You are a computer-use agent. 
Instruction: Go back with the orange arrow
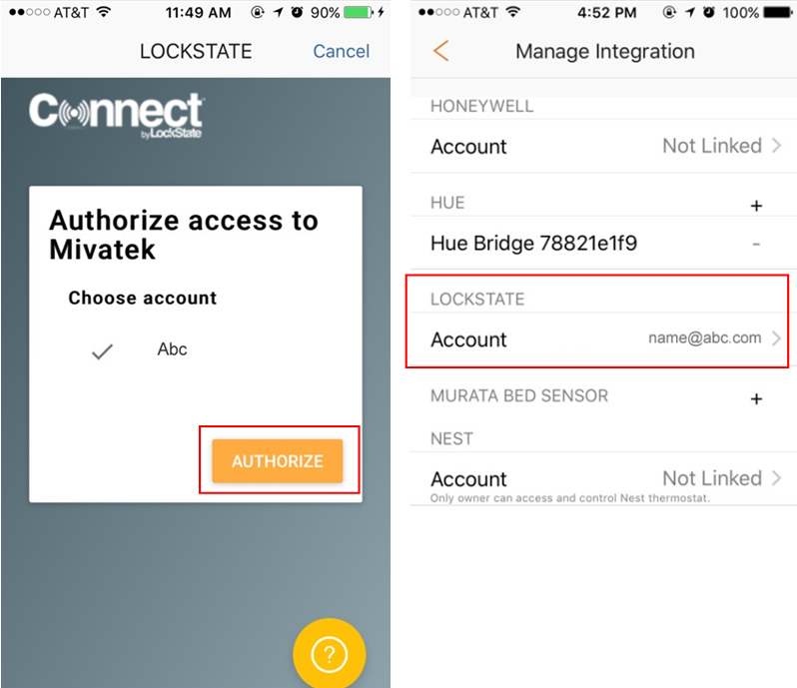(440, 51)
